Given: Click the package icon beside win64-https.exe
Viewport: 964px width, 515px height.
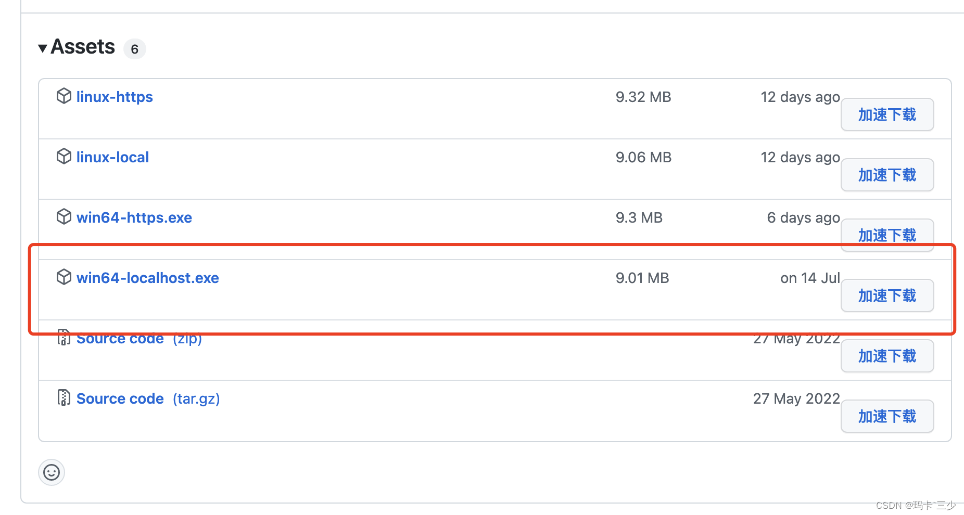Looking at the screenshot, I should pyautogui.click(x=64, y=217).
